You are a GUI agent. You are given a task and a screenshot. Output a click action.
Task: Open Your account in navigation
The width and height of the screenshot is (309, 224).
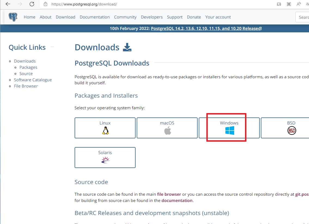point(218,17)
